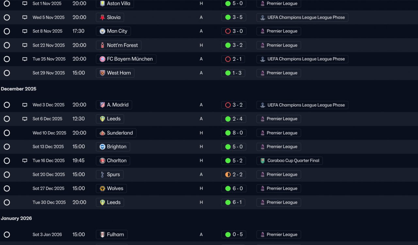Screen dimensions: 418x245
Task: Select the radio circle for West Ham fixture
Action: click(7, 73)
